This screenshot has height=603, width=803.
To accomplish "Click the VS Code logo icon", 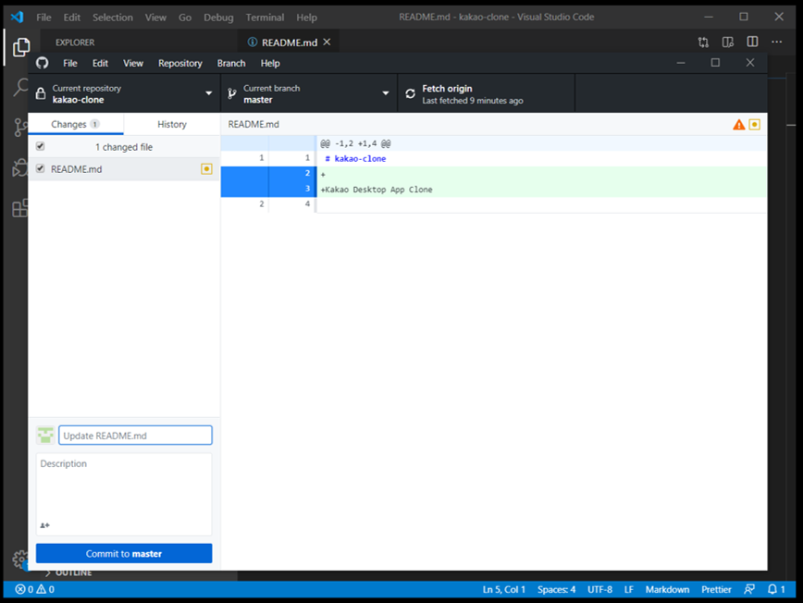I will coord(17,17).
